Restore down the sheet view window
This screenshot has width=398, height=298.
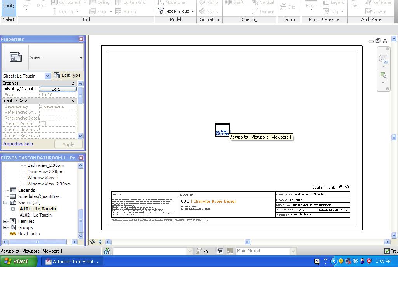coord(378,40)
